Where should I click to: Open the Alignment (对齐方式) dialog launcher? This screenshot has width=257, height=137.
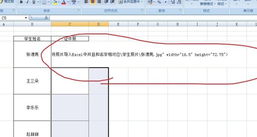[x=142, y=10]
